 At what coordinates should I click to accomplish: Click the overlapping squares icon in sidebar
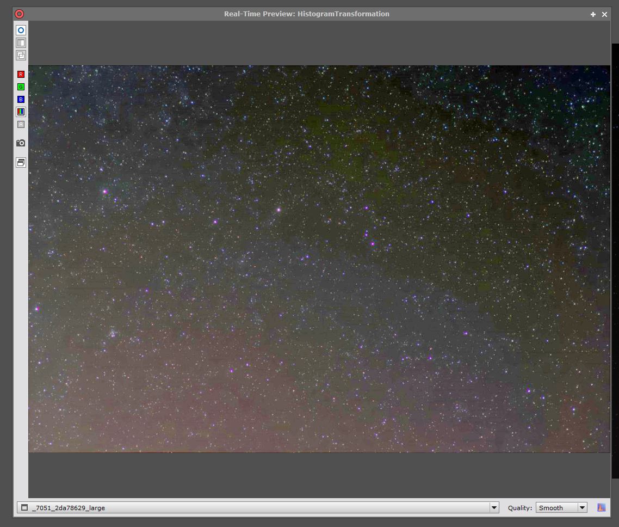pyautogui.click(x=21, y=55)
